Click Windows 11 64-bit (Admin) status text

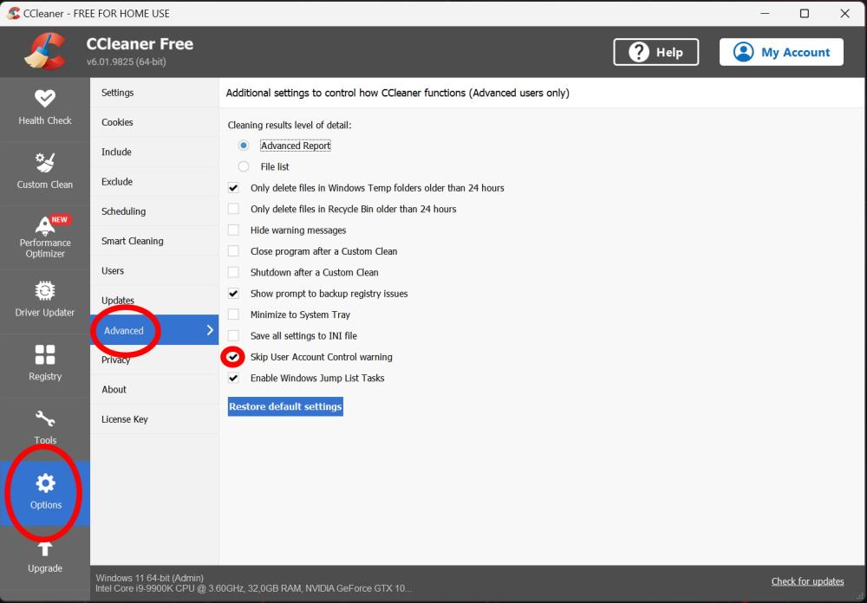pos(149,578)
